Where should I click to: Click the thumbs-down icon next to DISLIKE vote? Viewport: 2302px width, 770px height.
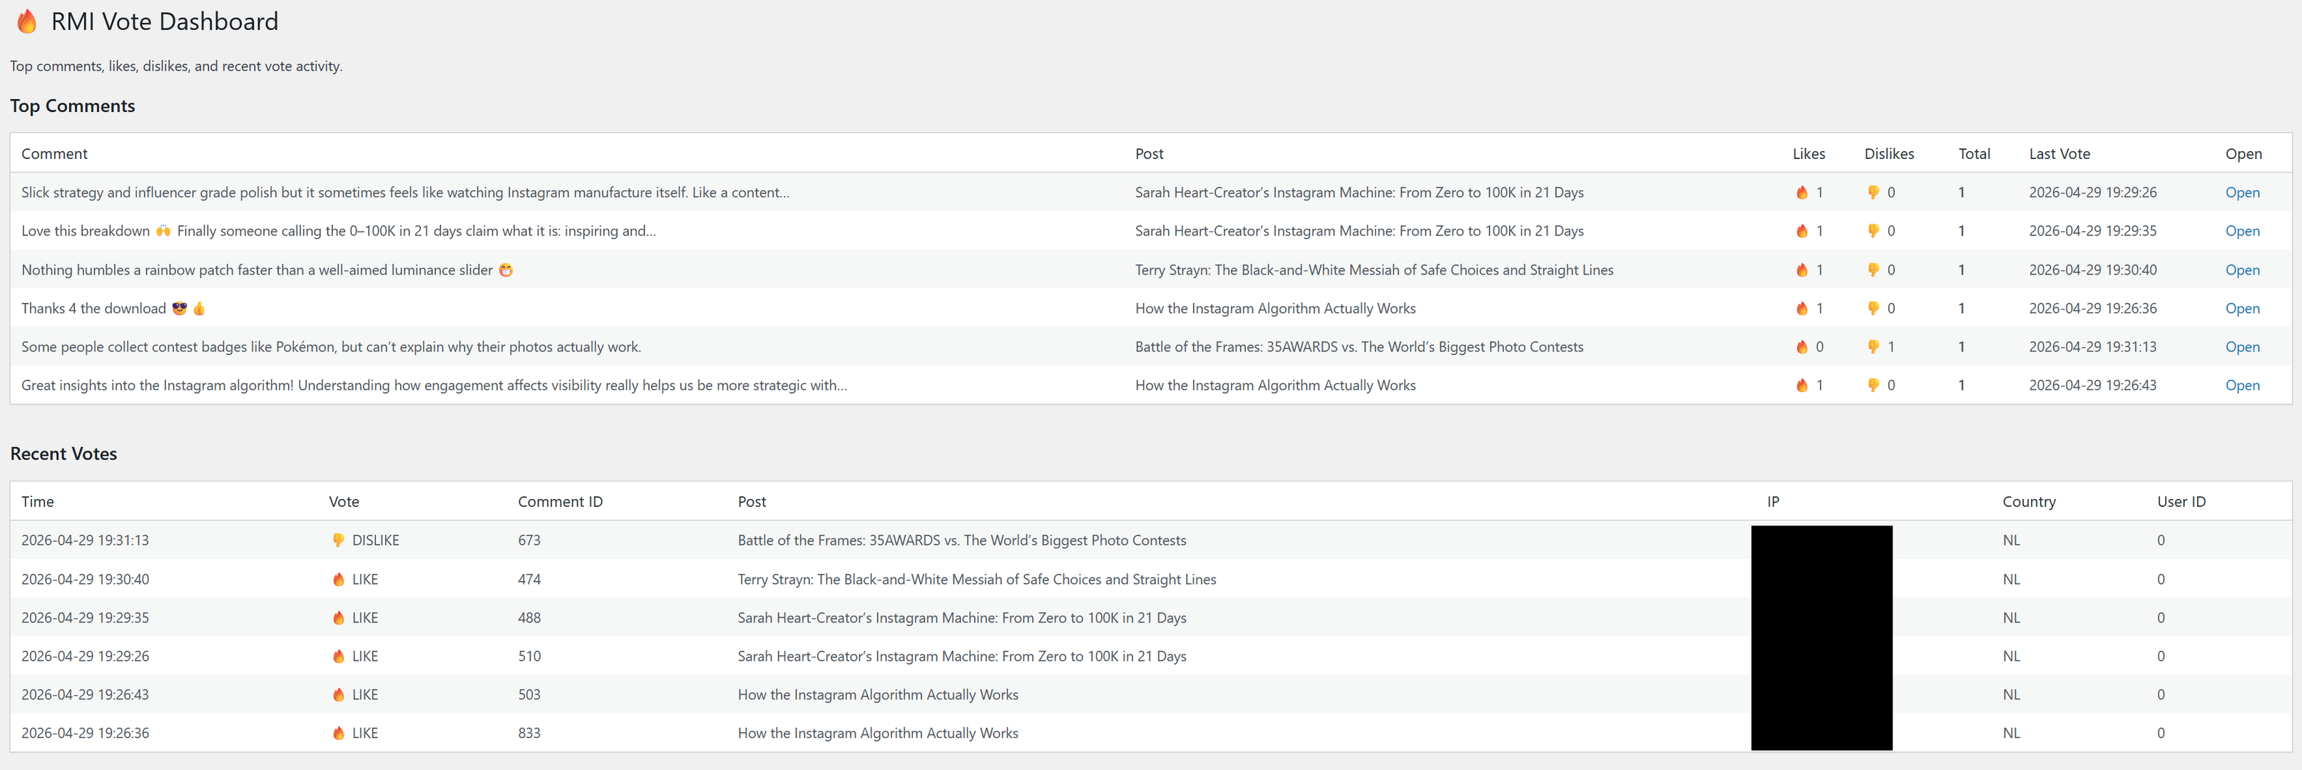(x=339, y=540)
